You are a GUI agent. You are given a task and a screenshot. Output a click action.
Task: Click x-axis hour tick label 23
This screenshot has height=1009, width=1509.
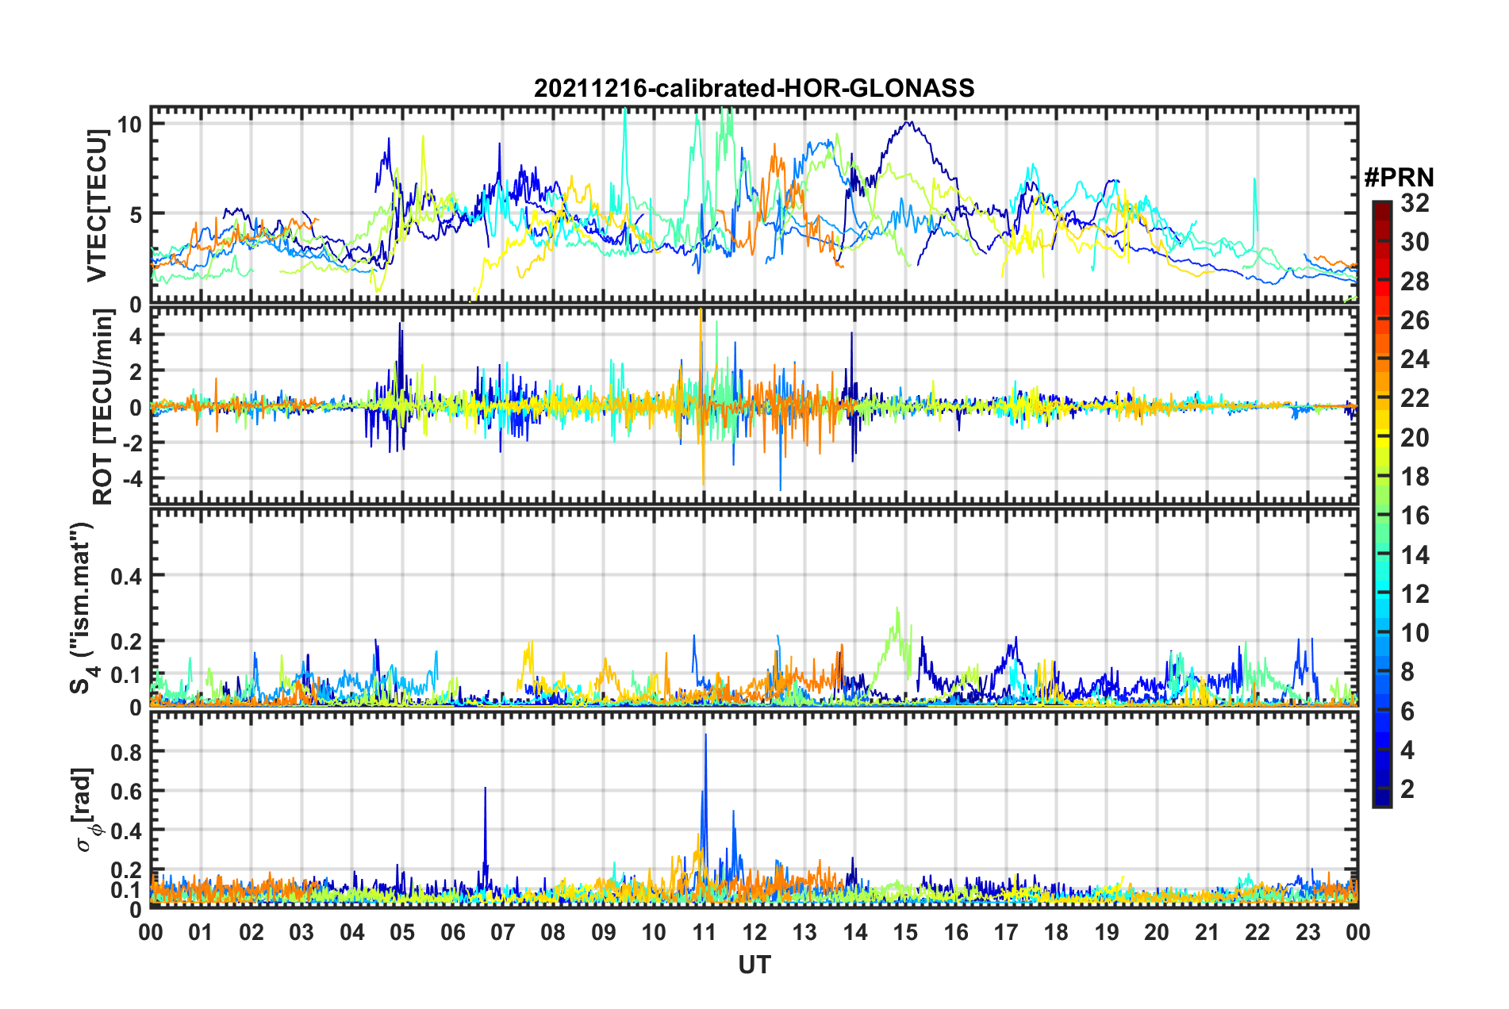click(1308, 932)
